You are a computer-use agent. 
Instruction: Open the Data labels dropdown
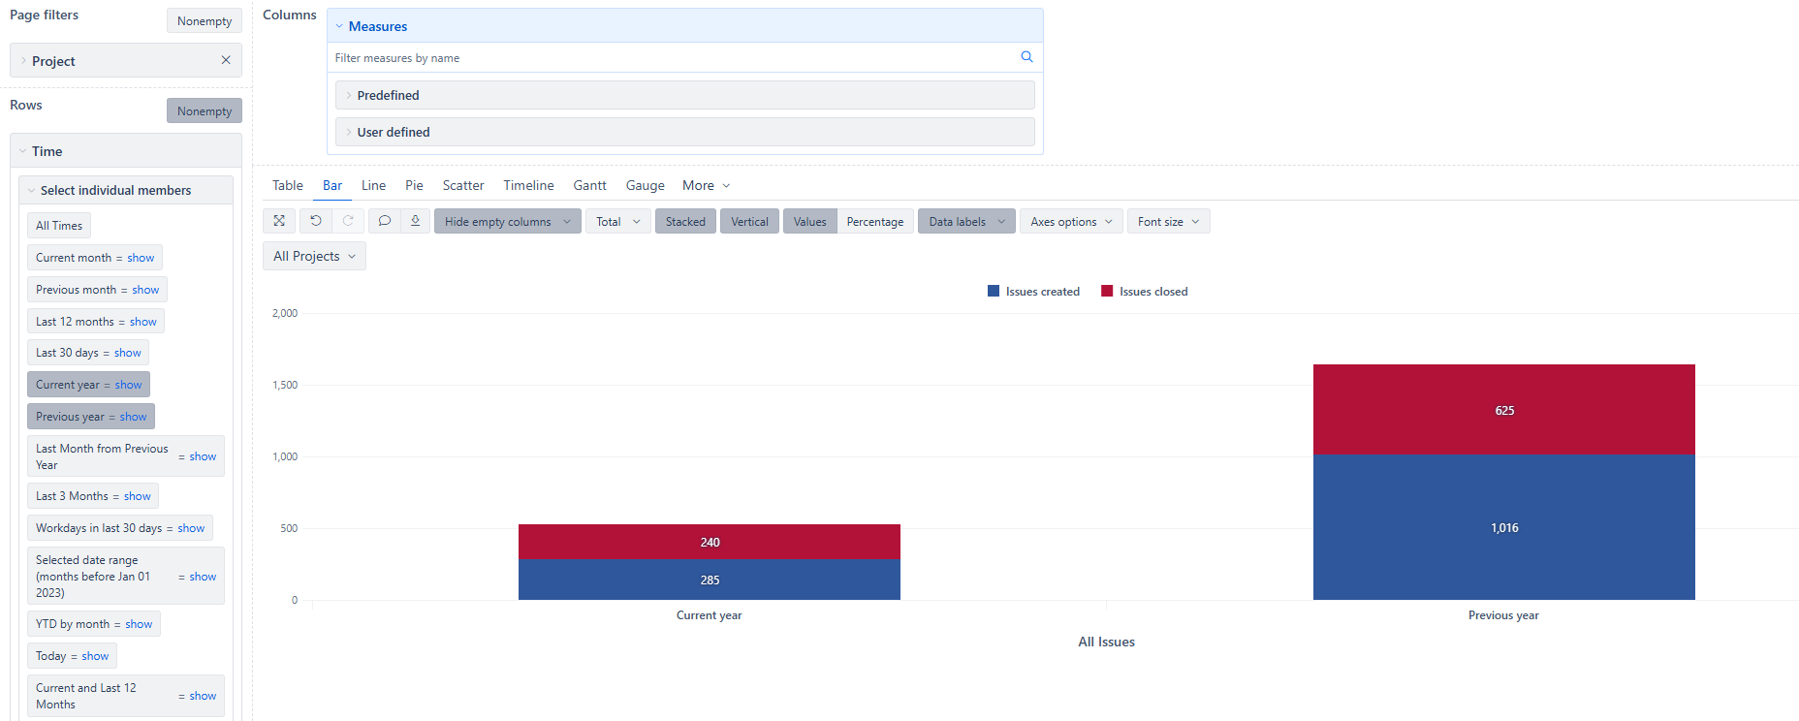pyautogui.click(x=966, y=221)
